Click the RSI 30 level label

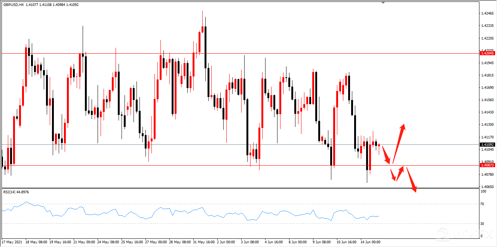click(x=482, y=224)
